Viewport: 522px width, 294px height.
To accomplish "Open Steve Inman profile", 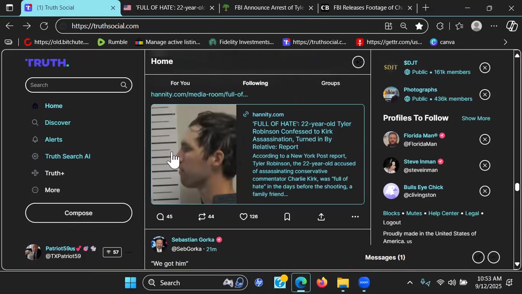I will point(420,162).
